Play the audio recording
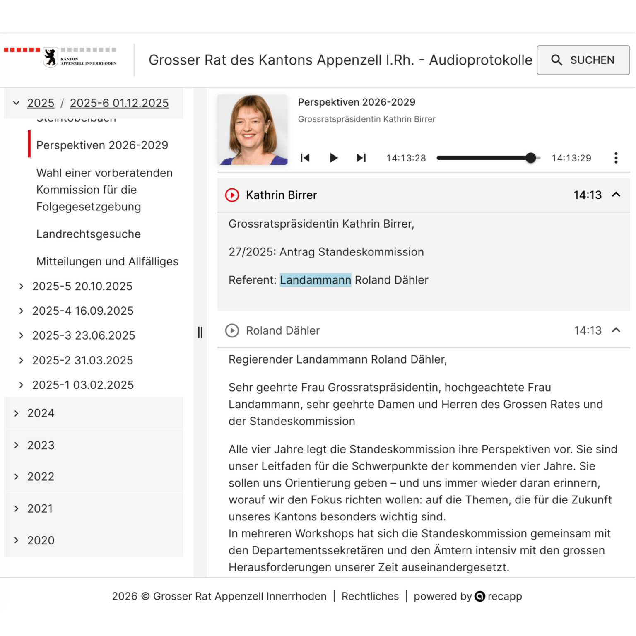This screenshot has width=636, height=636. point(333,158)
